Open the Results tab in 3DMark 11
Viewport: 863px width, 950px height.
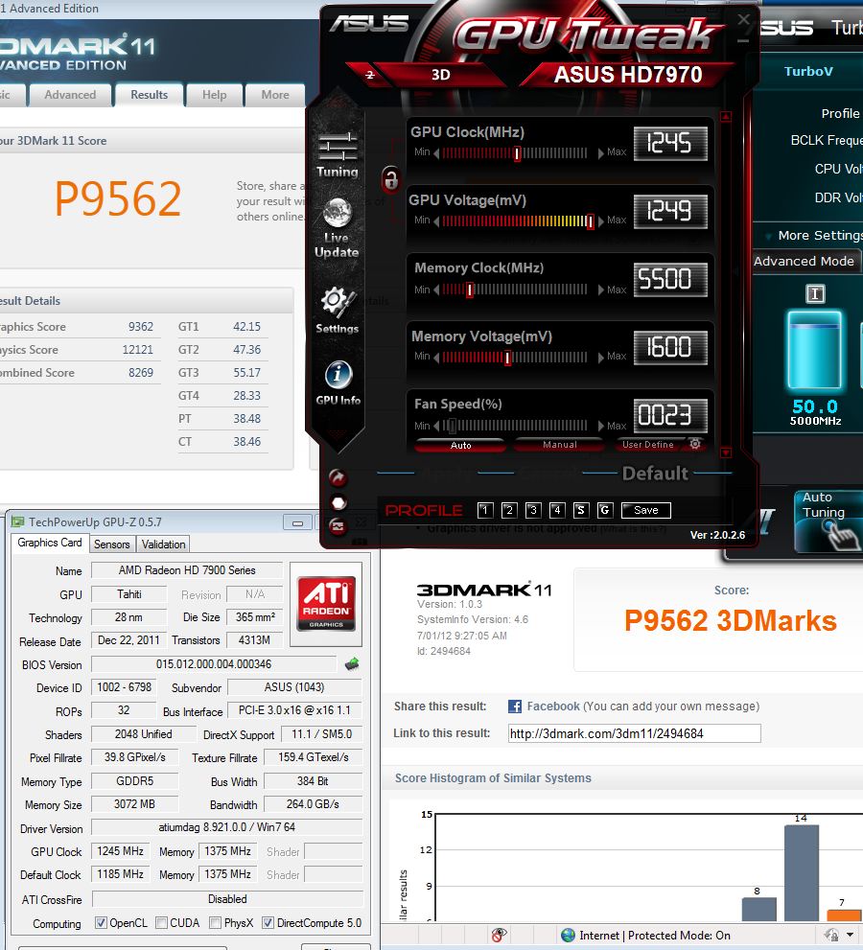[x=149, y=95]
